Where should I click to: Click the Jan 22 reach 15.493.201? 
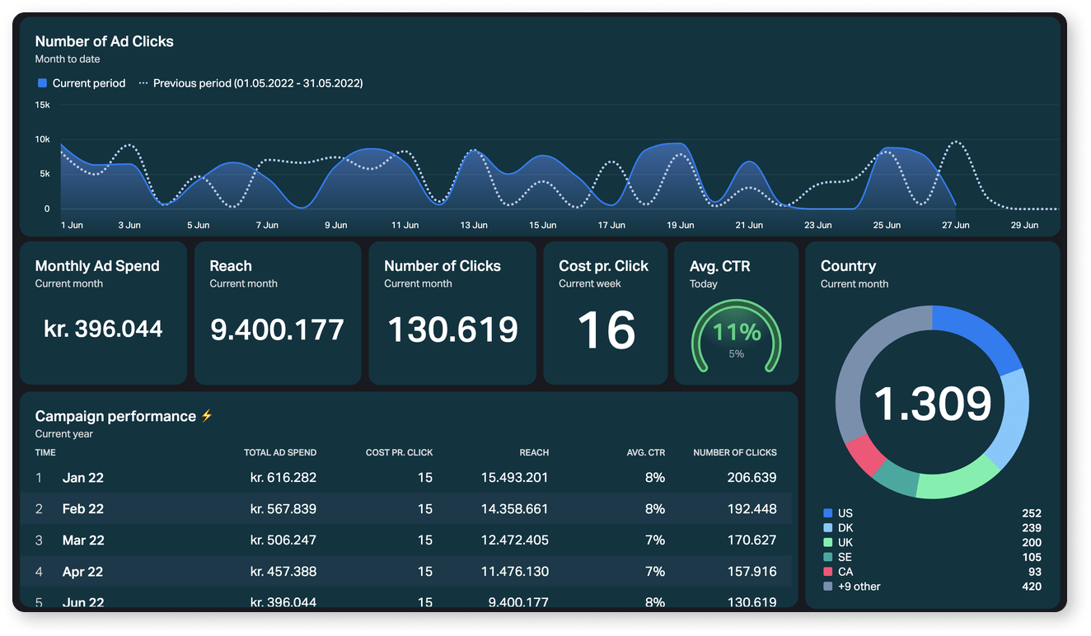coord(515,478)
